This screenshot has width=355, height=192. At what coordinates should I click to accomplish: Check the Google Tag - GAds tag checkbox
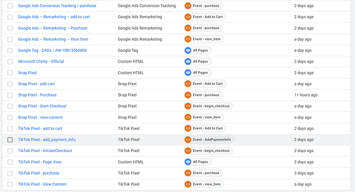(x=10, y=51)
